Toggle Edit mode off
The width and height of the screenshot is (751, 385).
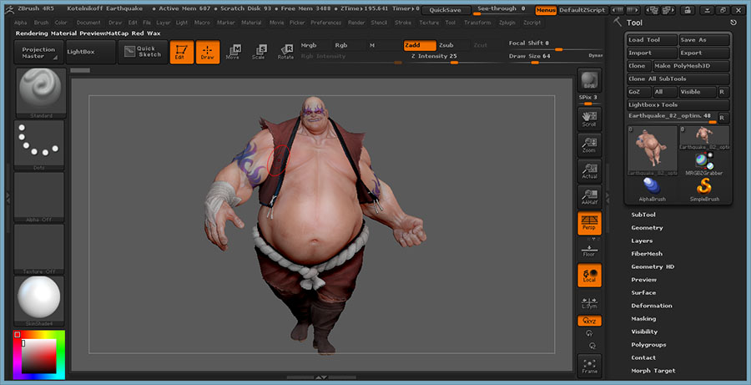[x=182, y=52]
